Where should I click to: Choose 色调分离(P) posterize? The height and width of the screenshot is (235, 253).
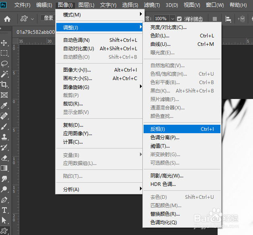click(x=182, y=138)
